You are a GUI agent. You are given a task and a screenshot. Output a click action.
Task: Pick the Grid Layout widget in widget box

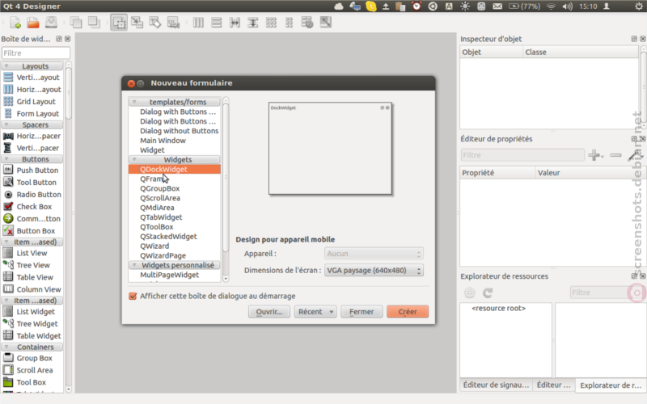[32, 102]
